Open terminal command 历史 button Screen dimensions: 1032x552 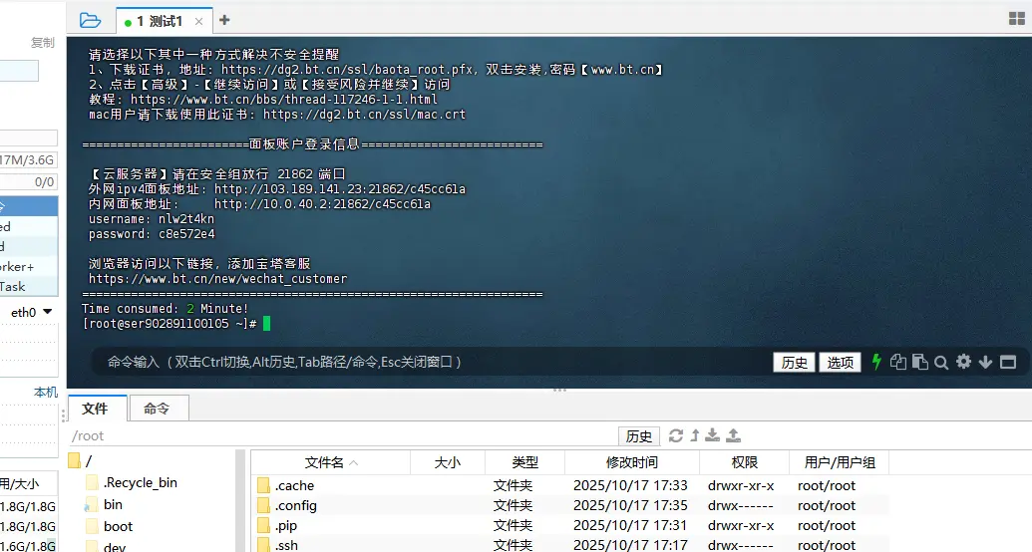(x=795, y=363)
